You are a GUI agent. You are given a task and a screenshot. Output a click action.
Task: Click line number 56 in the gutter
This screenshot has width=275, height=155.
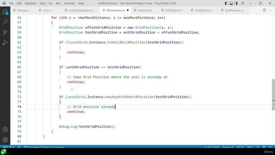click(x=19, y=18)
